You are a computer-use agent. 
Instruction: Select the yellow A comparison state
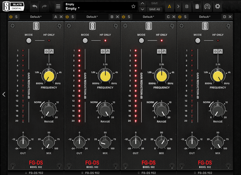pyautogui.click(x=169, y=6)
